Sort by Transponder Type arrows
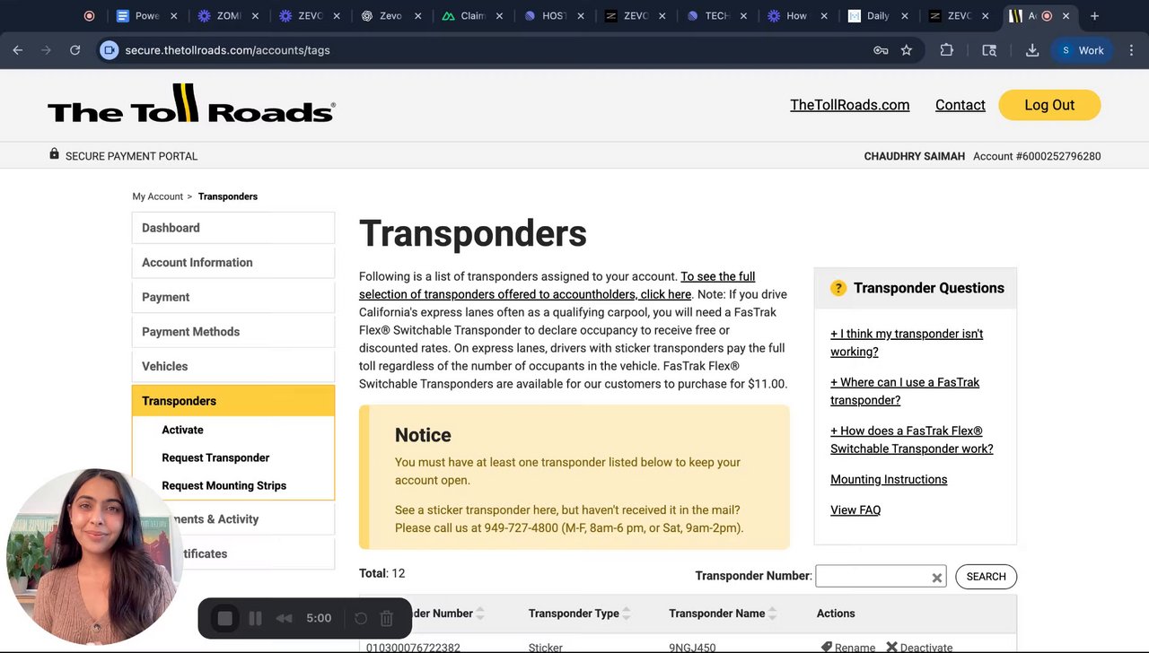The image size is (1149, 653). 627,614
